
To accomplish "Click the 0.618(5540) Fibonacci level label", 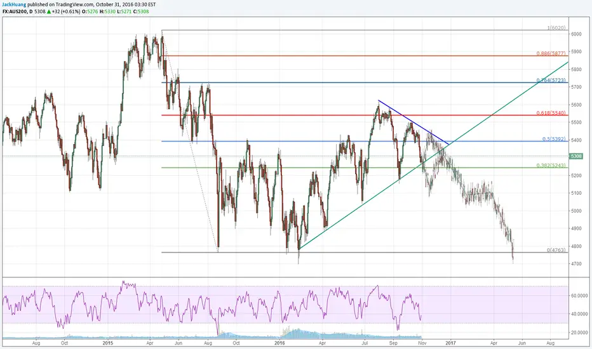I will pos(551,113).
